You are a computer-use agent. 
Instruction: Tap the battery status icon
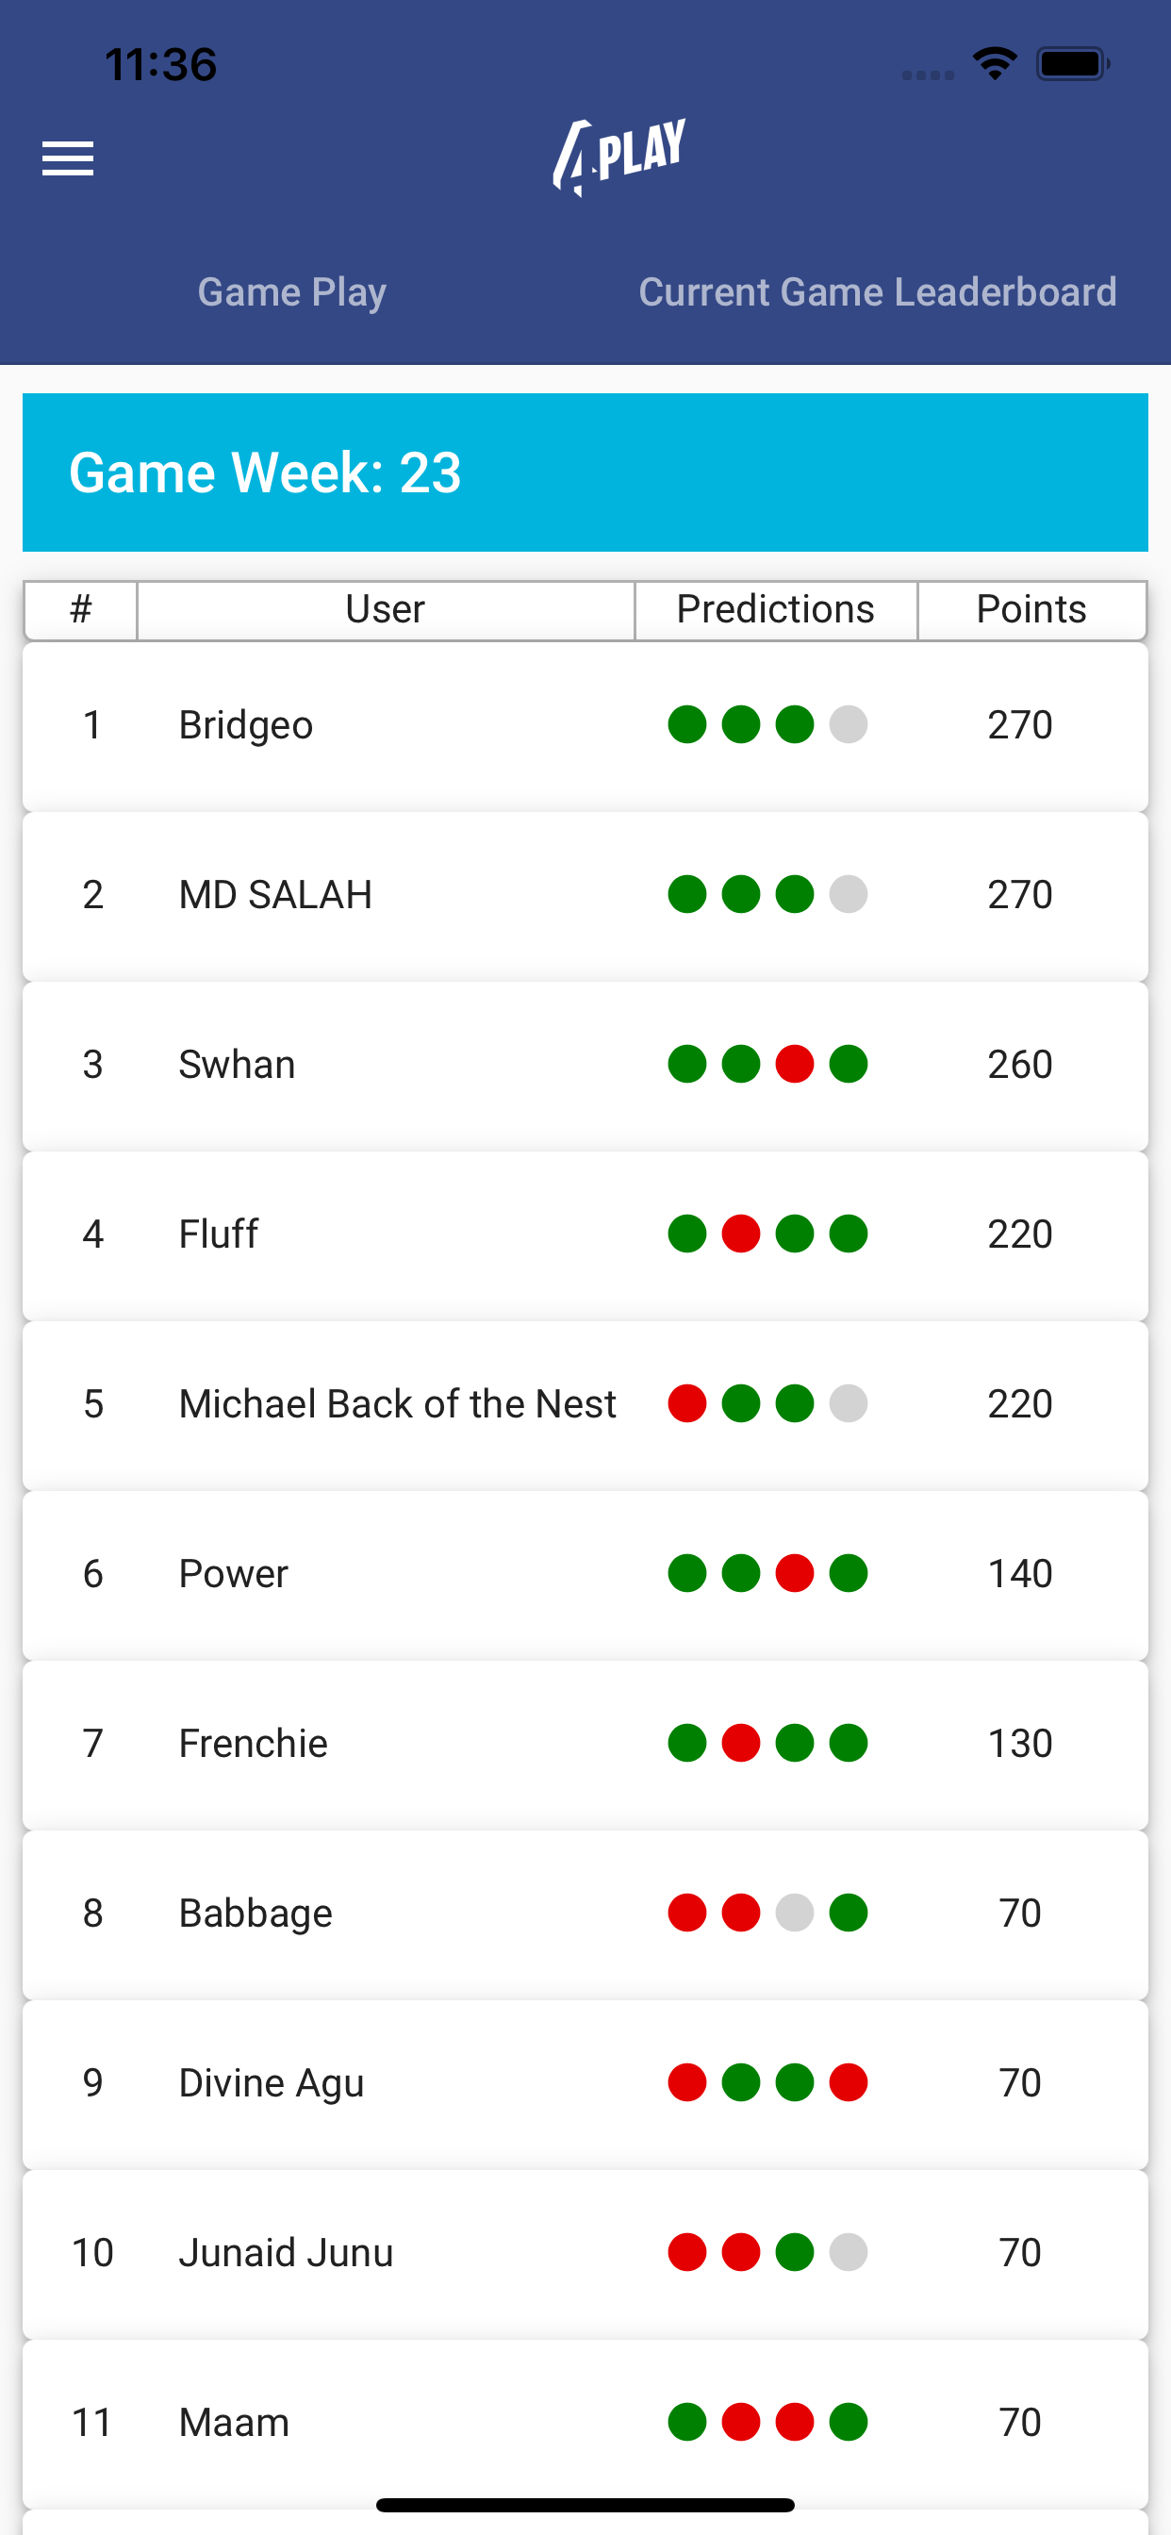pyautogui.click(x=1072, y=64)
